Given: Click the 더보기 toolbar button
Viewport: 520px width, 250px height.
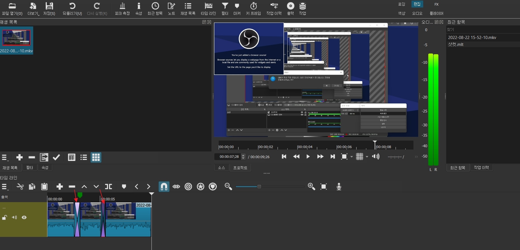Looking at the screenshot, I should pos(33,9).
